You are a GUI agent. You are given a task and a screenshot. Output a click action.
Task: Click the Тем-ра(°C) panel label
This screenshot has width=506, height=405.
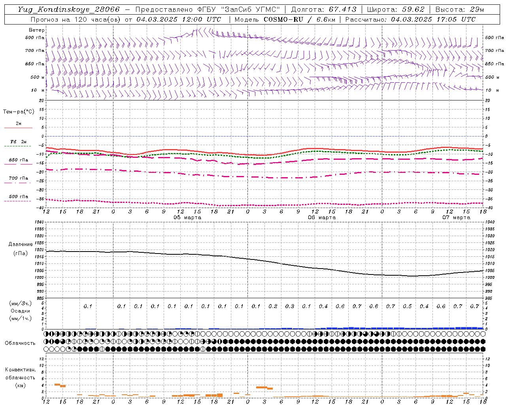(19, 112)
